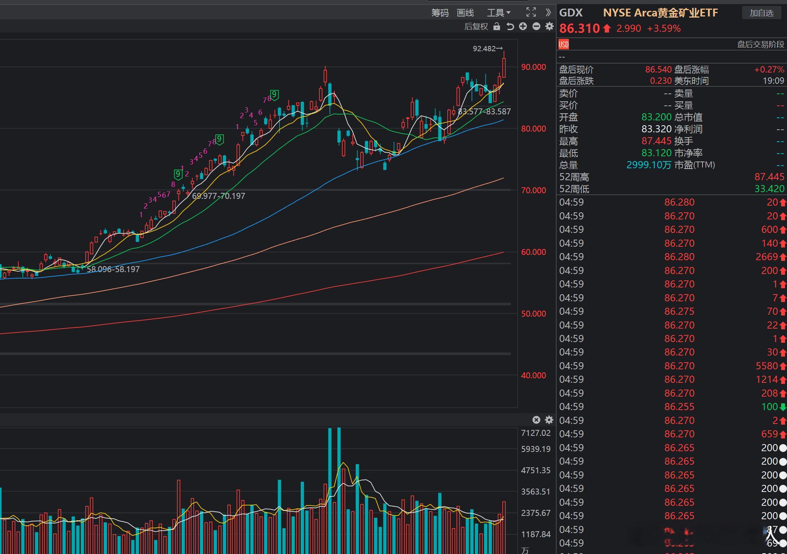Viewport: 787px width, 554px height.
Task: Click the 加自选 add-to-watchlist button
Action: (761, 13)
